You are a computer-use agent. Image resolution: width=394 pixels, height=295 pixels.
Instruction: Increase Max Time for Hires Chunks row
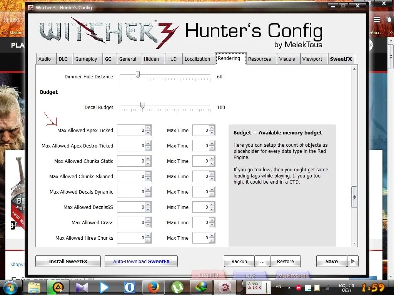coord(212,235)
